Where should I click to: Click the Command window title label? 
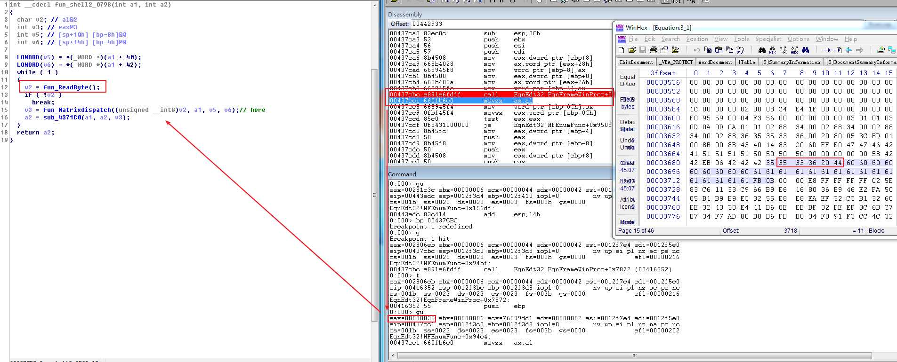pyautogui.click(x=402, y=174)
